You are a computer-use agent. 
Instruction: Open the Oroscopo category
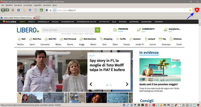pos(166,44)
